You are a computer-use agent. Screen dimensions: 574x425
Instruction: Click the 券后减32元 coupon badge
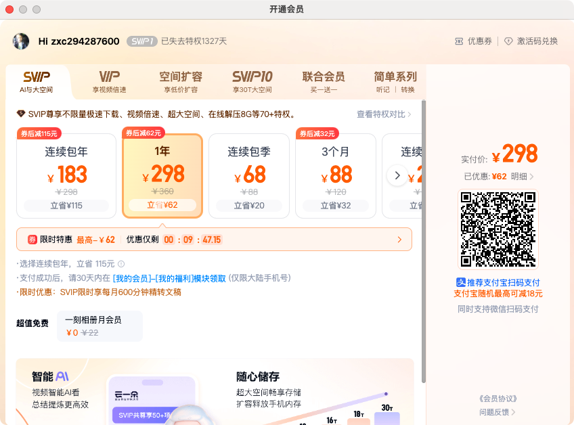click(x=317, y=133)
